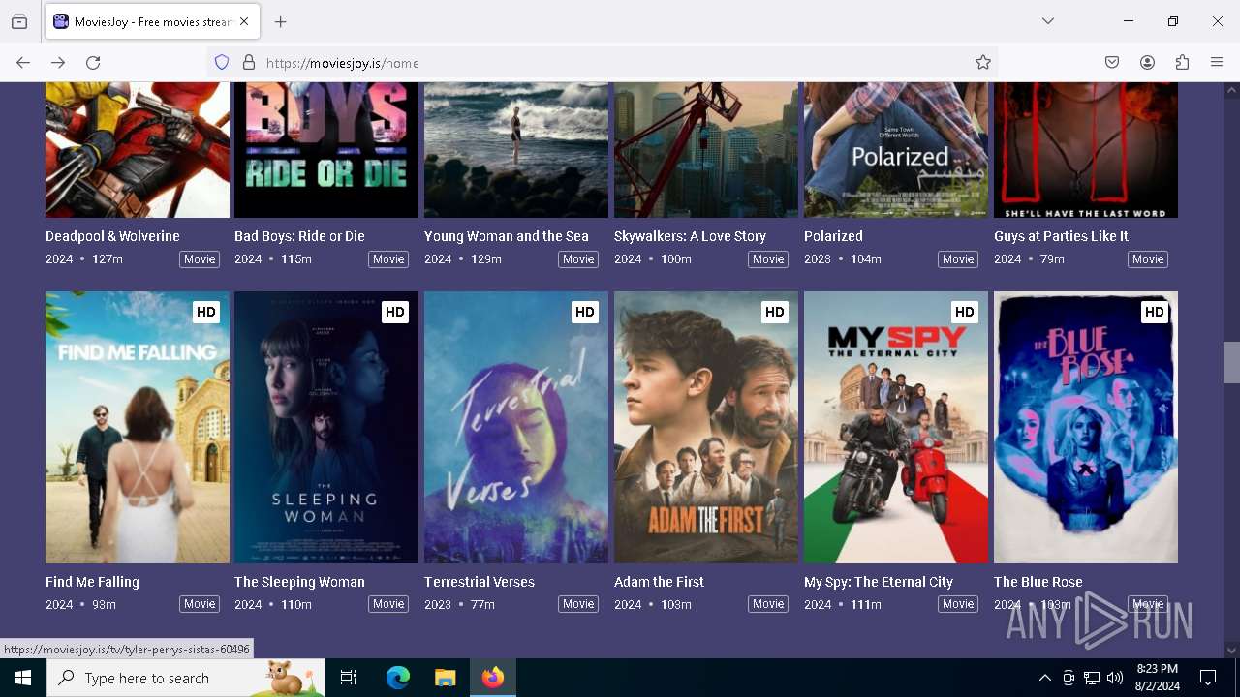Open Guys at Parties Like It link

tap(1061, 236)
